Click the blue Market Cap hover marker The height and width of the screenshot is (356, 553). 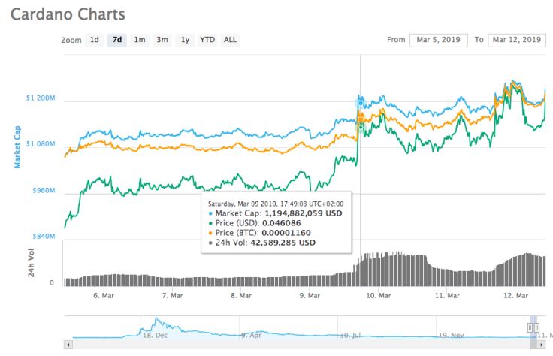pos(361,104)
